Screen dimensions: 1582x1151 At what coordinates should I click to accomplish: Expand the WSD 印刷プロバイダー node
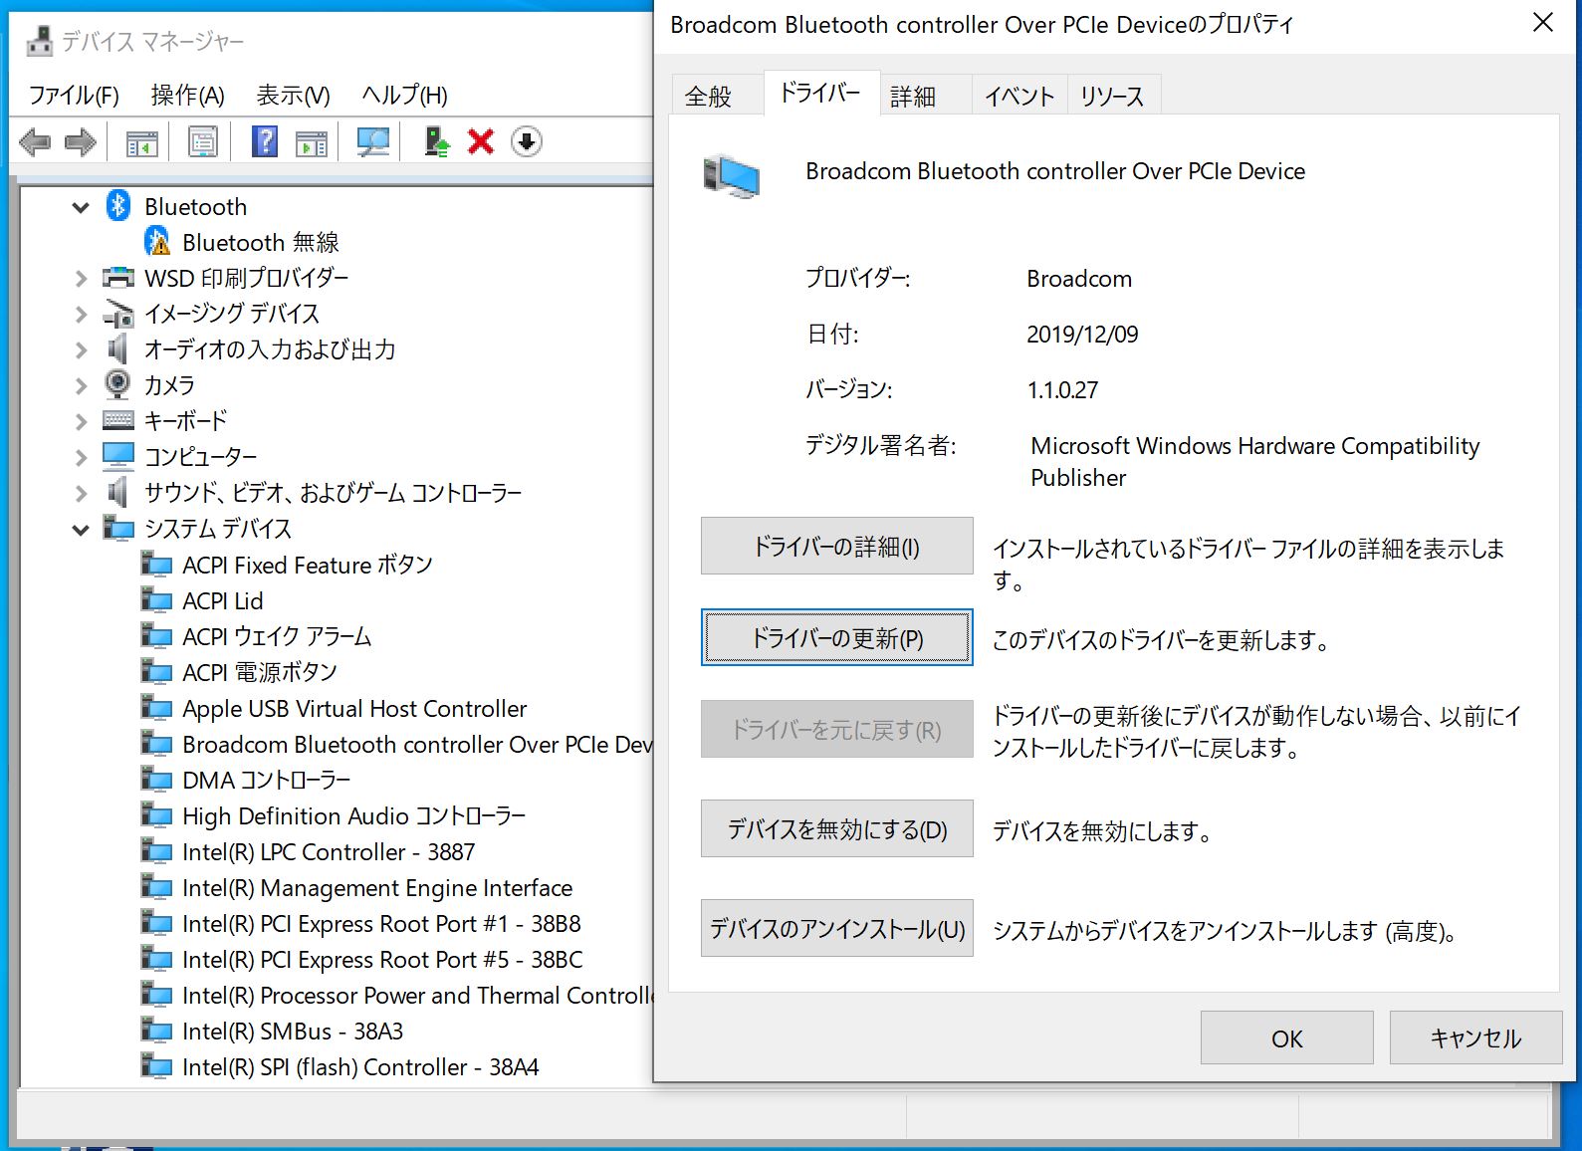[x=81, y=279]
